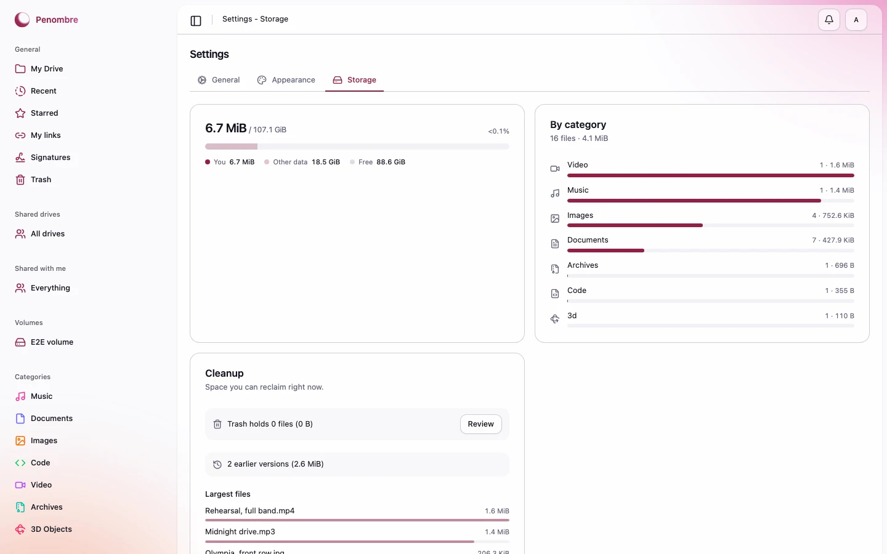The width and height of the screenshot is (887, 554).
Task: Select the Storage settings tab
Action: pos(355,80)
